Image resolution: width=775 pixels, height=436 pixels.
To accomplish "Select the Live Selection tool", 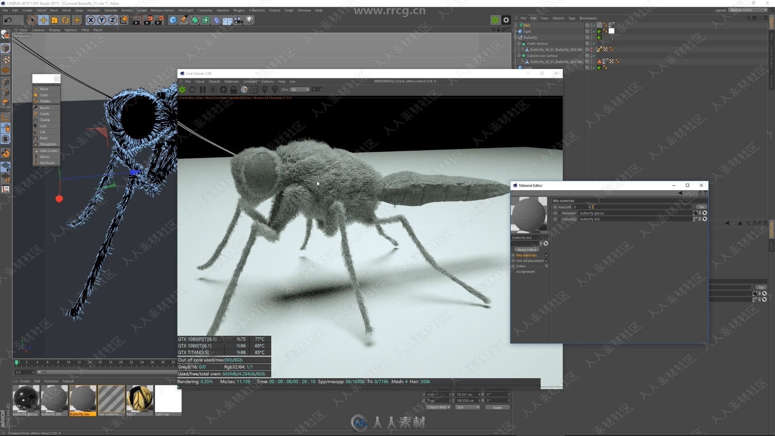I will point(32,20).
